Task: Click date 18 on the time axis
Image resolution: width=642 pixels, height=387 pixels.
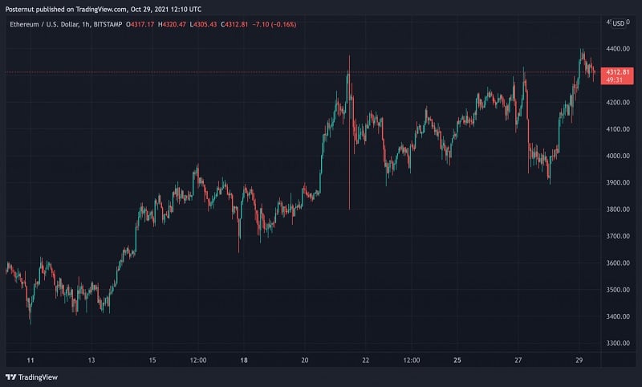Action: pos(244,361)
